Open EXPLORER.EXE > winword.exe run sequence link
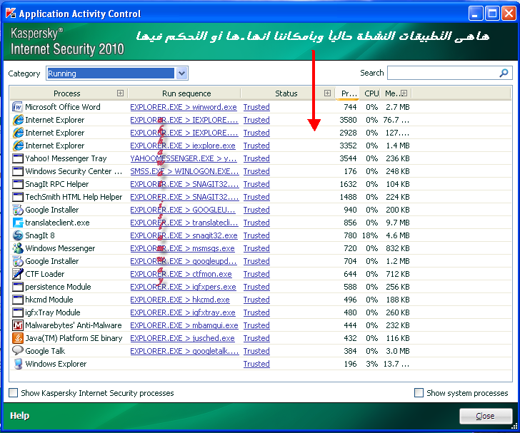 [x=184, y=107]
